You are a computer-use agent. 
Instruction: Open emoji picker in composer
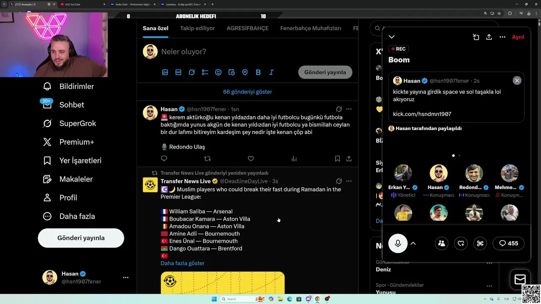pyautogui.click(x=218, y=72)
